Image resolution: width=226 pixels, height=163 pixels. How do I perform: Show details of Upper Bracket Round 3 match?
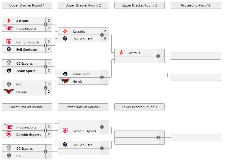pyautogui.click(x=158, y=56)
